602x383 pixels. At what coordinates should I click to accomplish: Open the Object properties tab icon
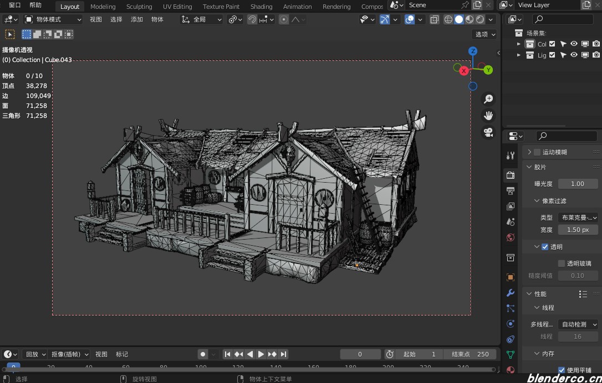tap(510, 277)
